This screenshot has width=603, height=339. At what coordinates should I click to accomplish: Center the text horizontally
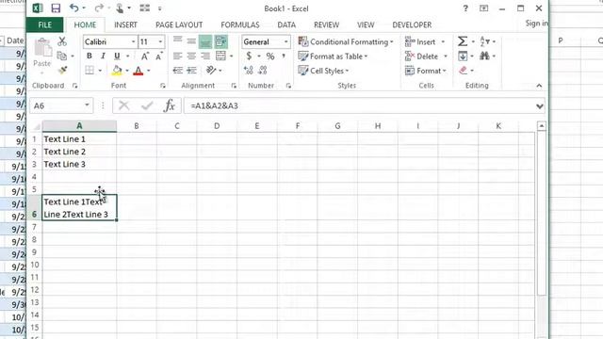[x=191, y=56]
